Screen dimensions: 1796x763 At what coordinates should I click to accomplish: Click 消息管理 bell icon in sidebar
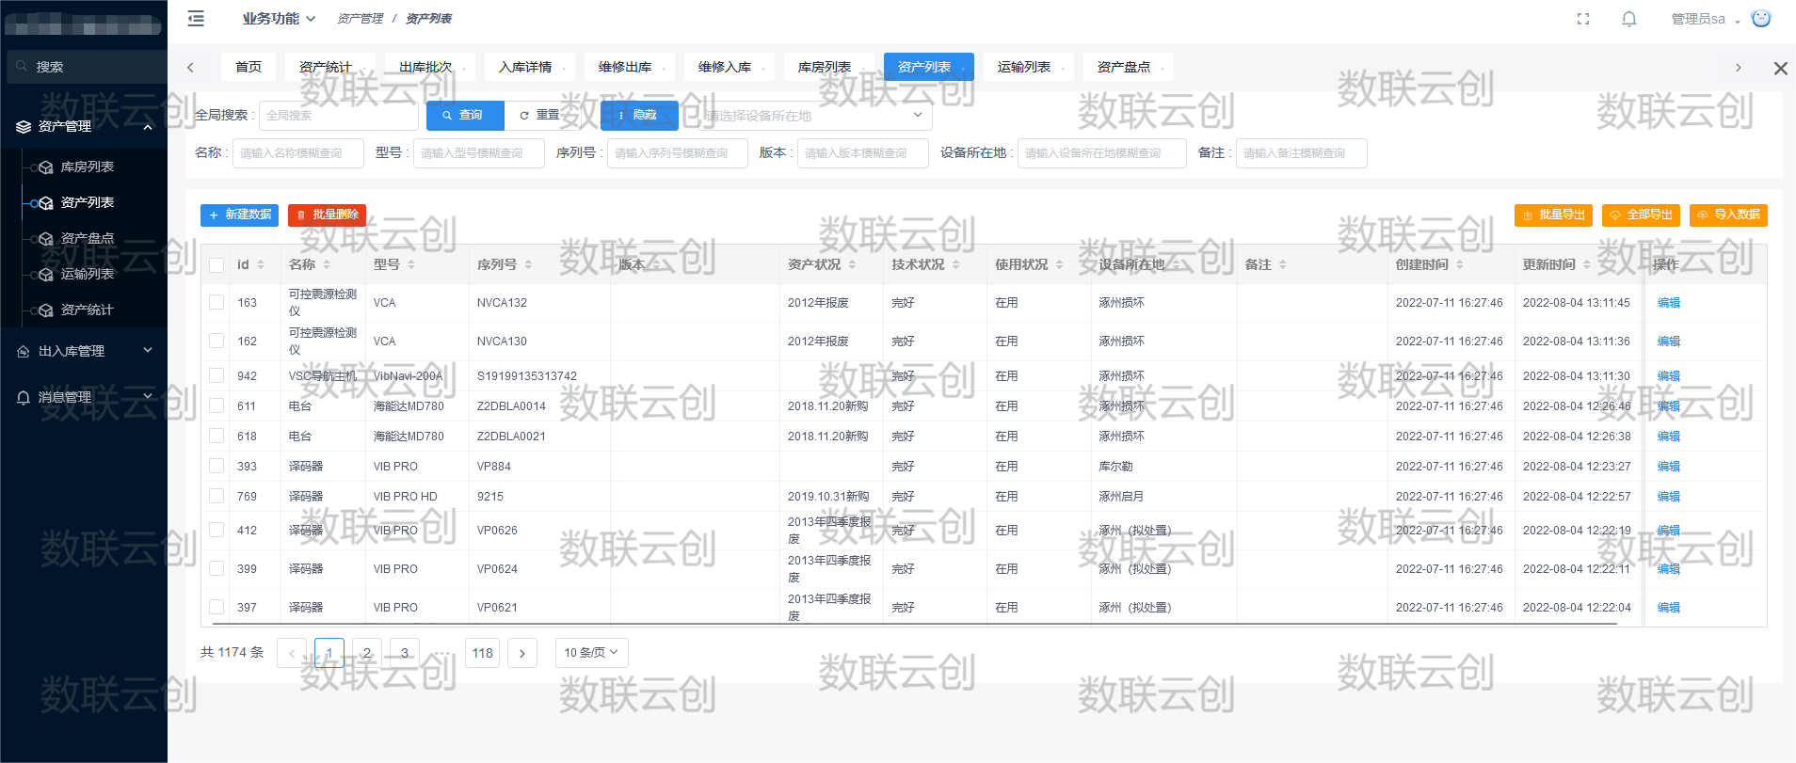[x=24, y=397]
